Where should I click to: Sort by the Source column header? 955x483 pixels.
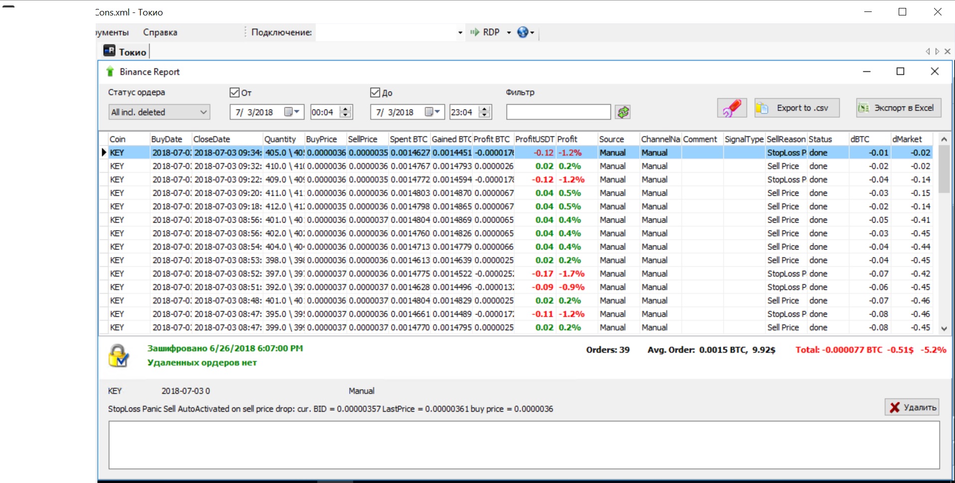click(x=618, y=139)
